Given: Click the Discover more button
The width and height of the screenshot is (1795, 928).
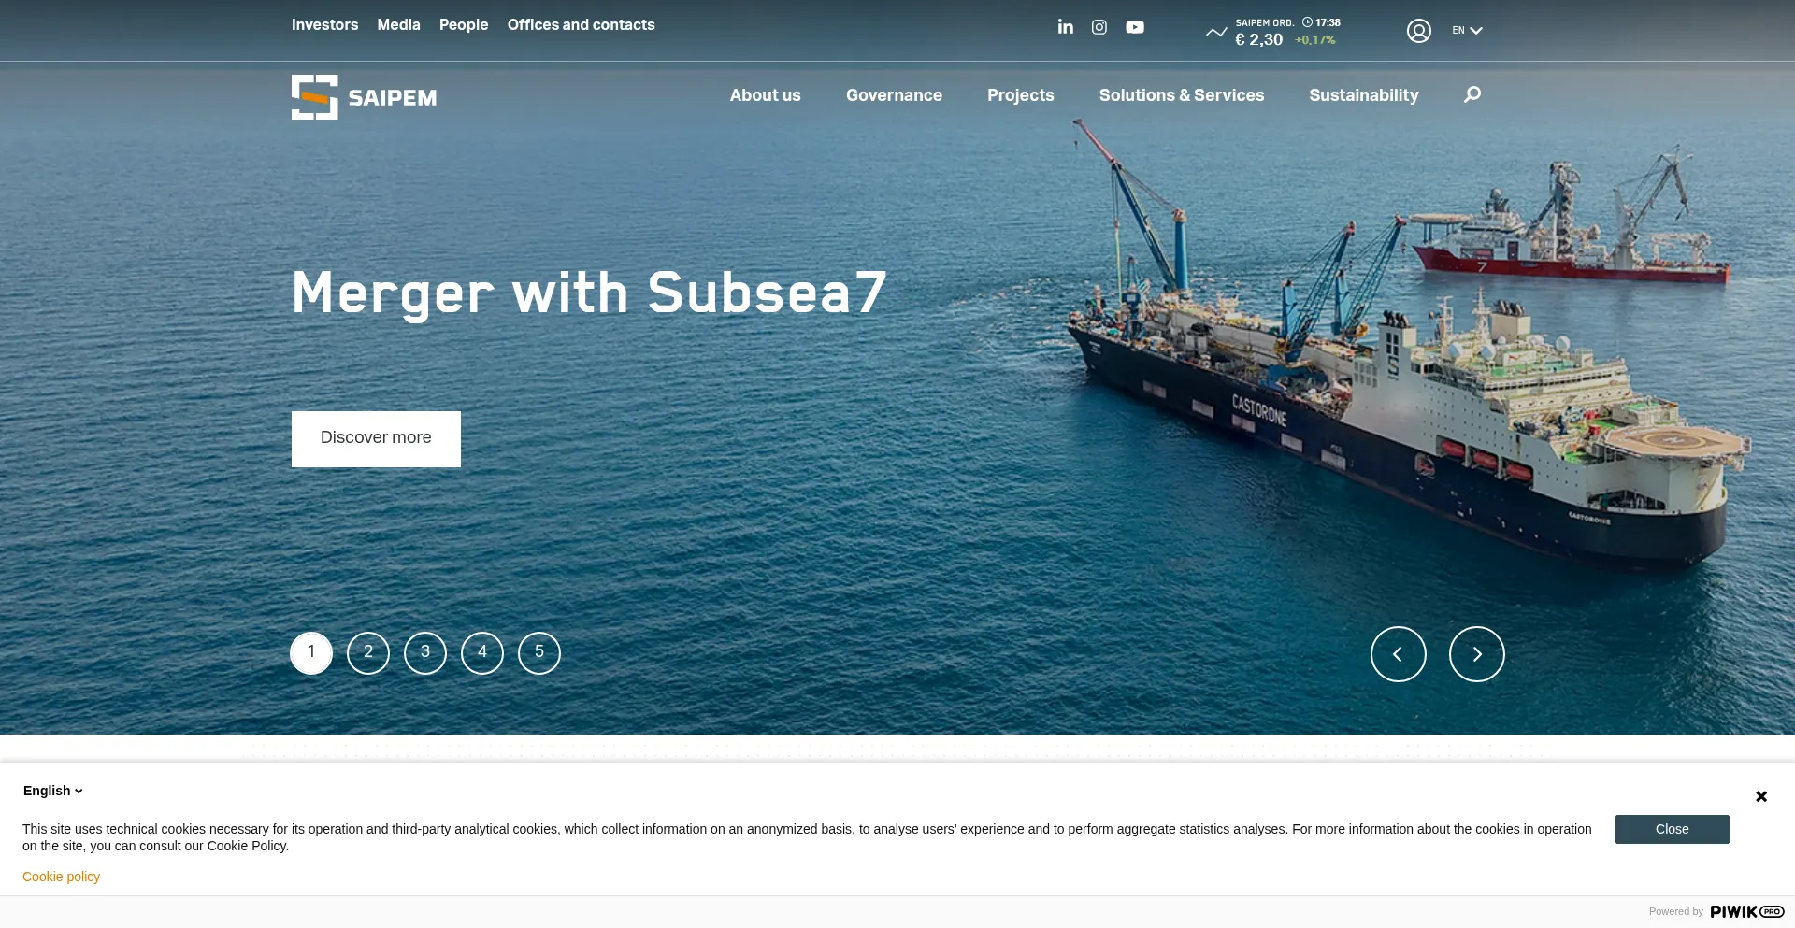Looking at the screenshot, I should point(376,438).
